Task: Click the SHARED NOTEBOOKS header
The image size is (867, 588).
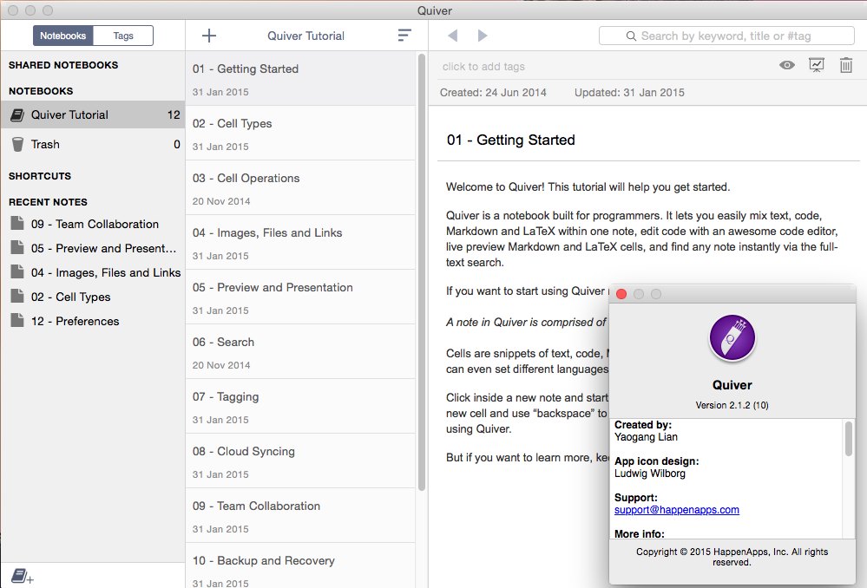Action: 63,65
